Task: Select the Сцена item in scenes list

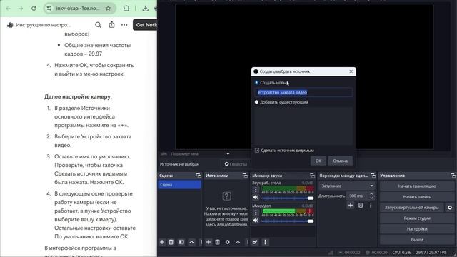Action: 179,185
